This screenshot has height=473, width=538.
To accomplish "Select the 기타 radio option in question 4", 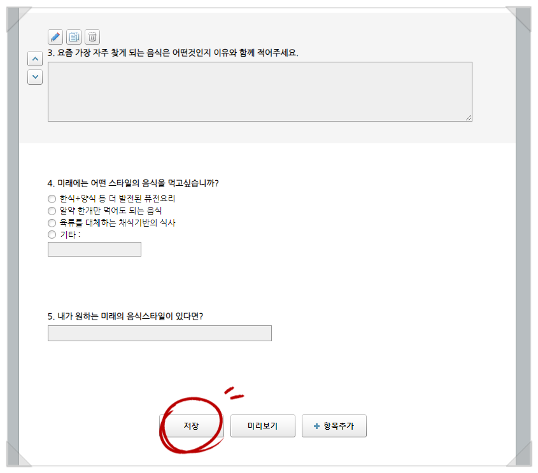I will (52, 234).
